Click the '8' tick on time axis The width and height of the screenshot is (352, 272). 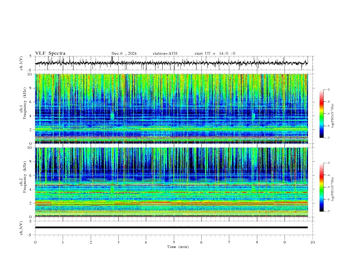(257, 242)
